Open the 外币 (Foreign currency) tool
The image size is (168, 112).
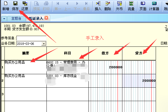tap(119, 6)
